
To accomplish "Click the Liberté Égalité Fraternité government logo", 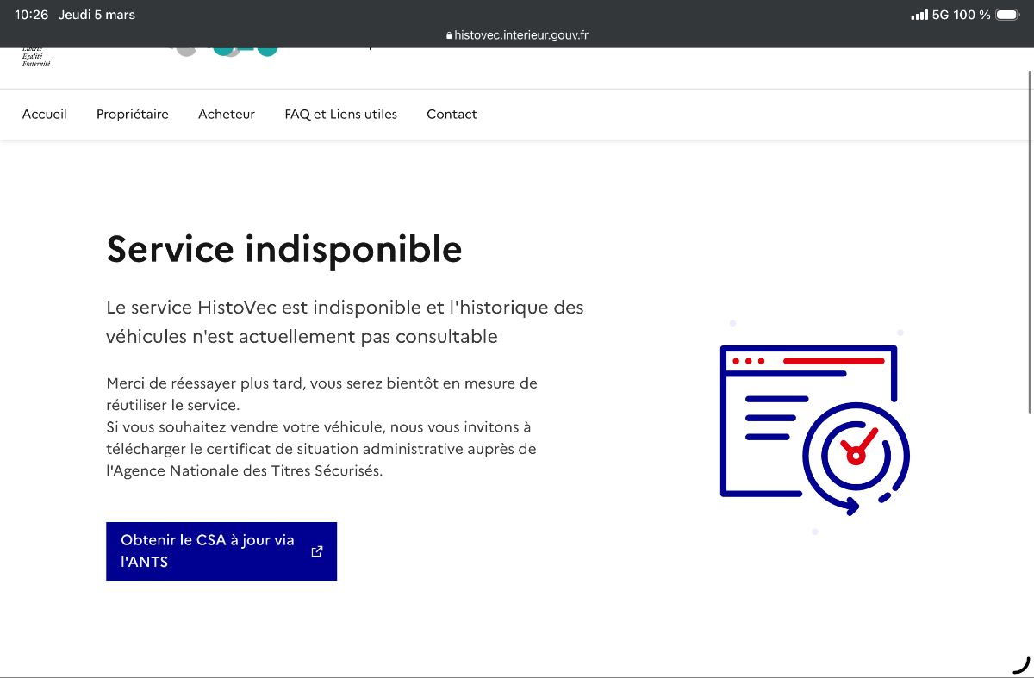I will [x=36, y=57].
